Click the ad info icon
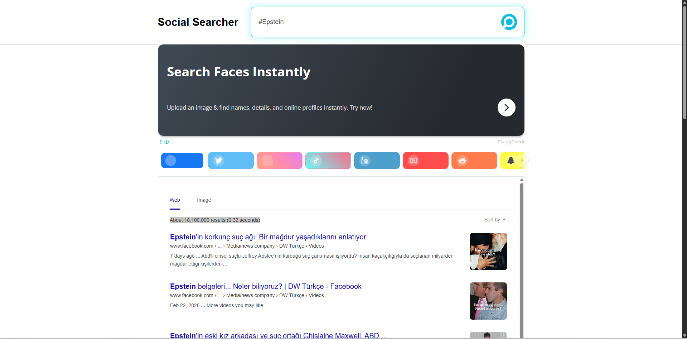The image size is (687, 339). tap(166, 142)
